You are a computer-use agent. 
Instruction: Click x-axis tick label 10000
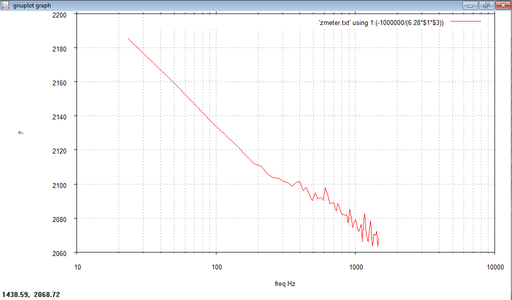point(495,267)
